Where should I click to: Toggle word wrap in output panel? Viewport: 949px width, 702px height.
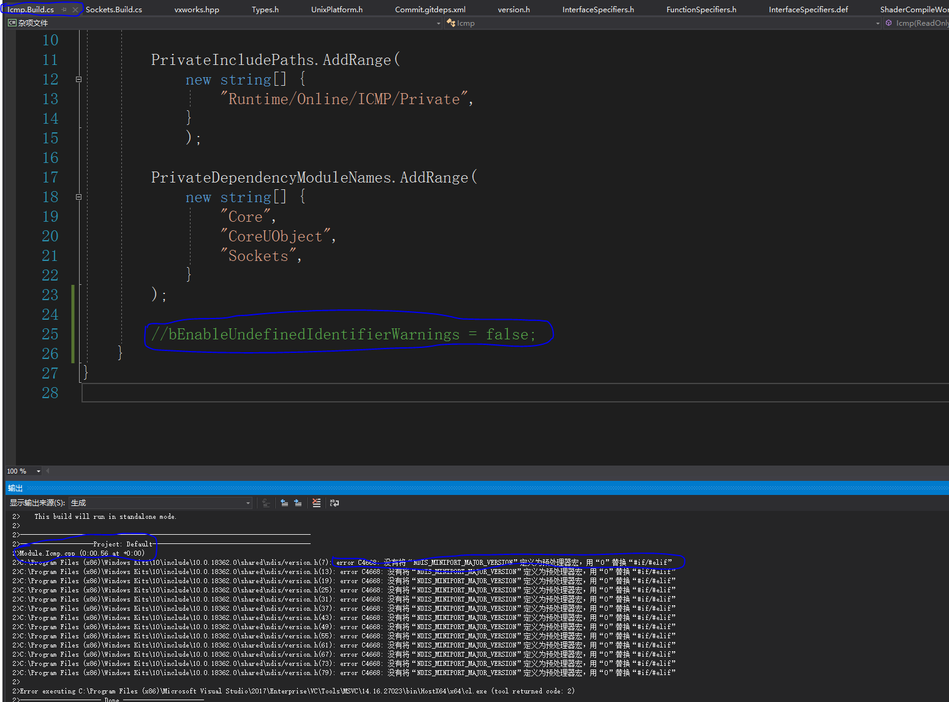click(335, 503)
